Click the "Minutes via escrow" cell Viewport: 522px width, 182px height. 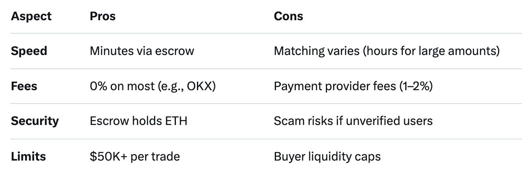click(x=142, y=51)
